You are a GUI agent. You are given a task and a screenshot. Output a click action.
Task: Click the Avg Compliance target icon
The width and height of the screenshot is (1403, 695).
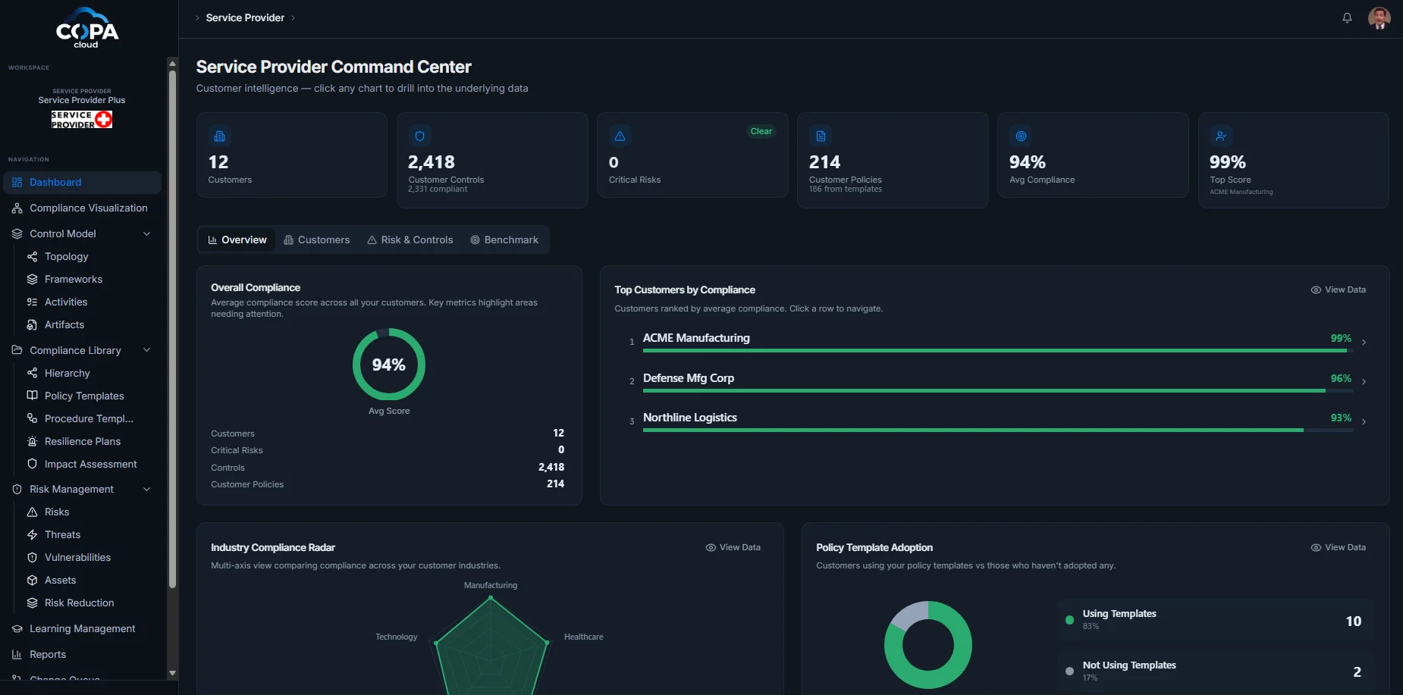[x=1021, y=136]
